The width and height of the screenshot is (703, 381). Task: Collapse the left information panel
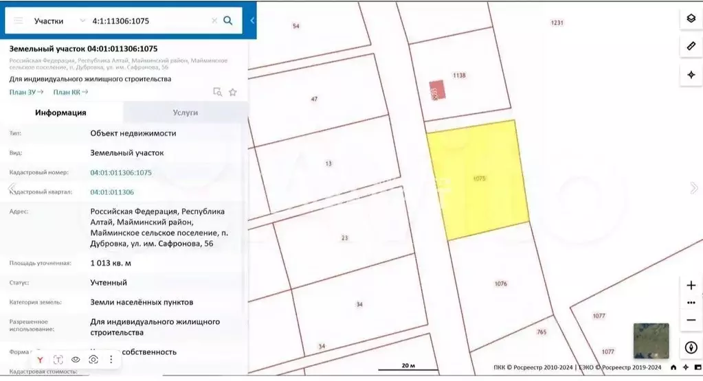pos(252,21)
